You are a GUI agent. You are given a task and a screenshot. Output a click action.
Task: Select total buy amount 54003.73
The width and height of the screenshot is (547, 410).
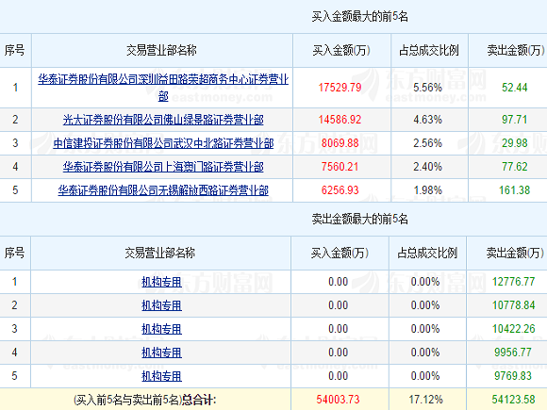tap(338, 400)
